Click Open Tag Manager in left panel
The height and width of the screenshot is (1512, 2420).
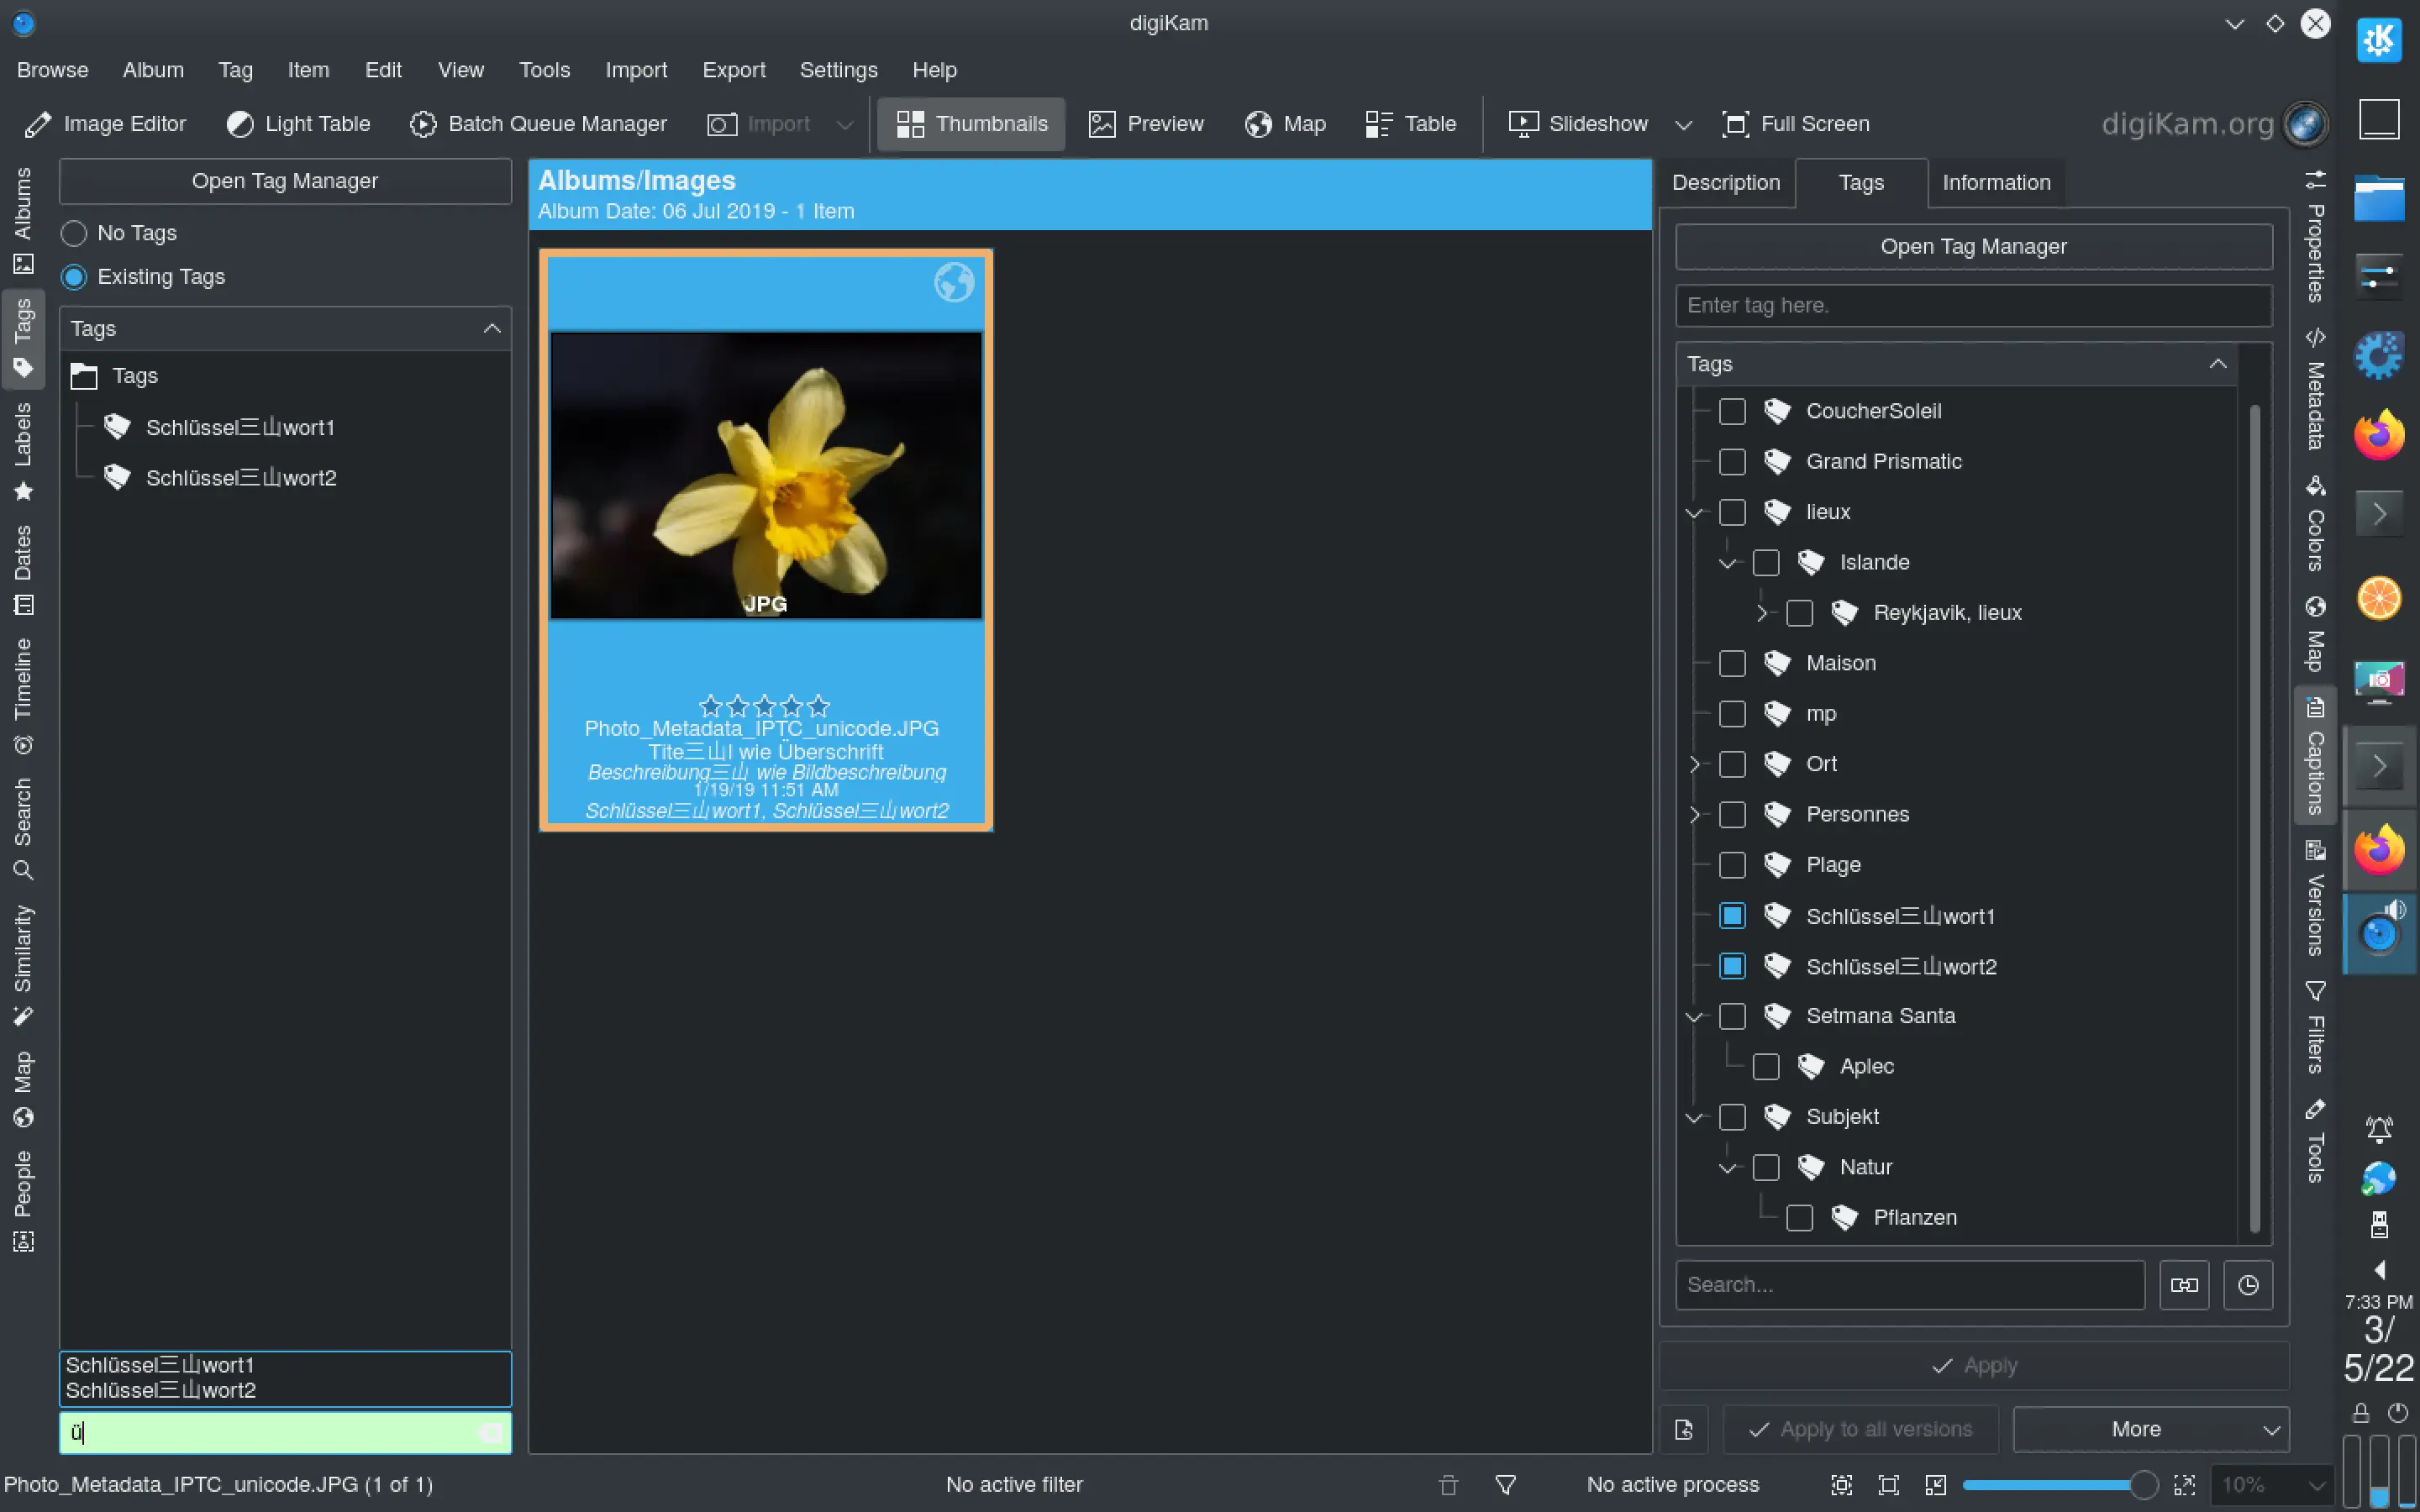click(285, 181)
